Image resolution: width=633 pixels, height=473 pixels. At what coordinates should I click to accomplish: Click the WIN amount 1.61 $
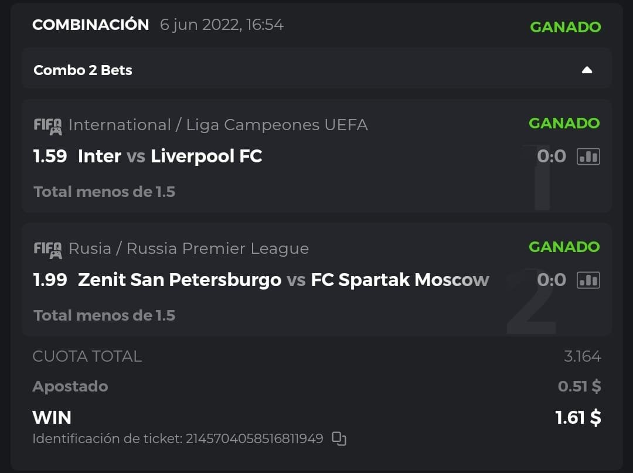(x=578, y=417)
